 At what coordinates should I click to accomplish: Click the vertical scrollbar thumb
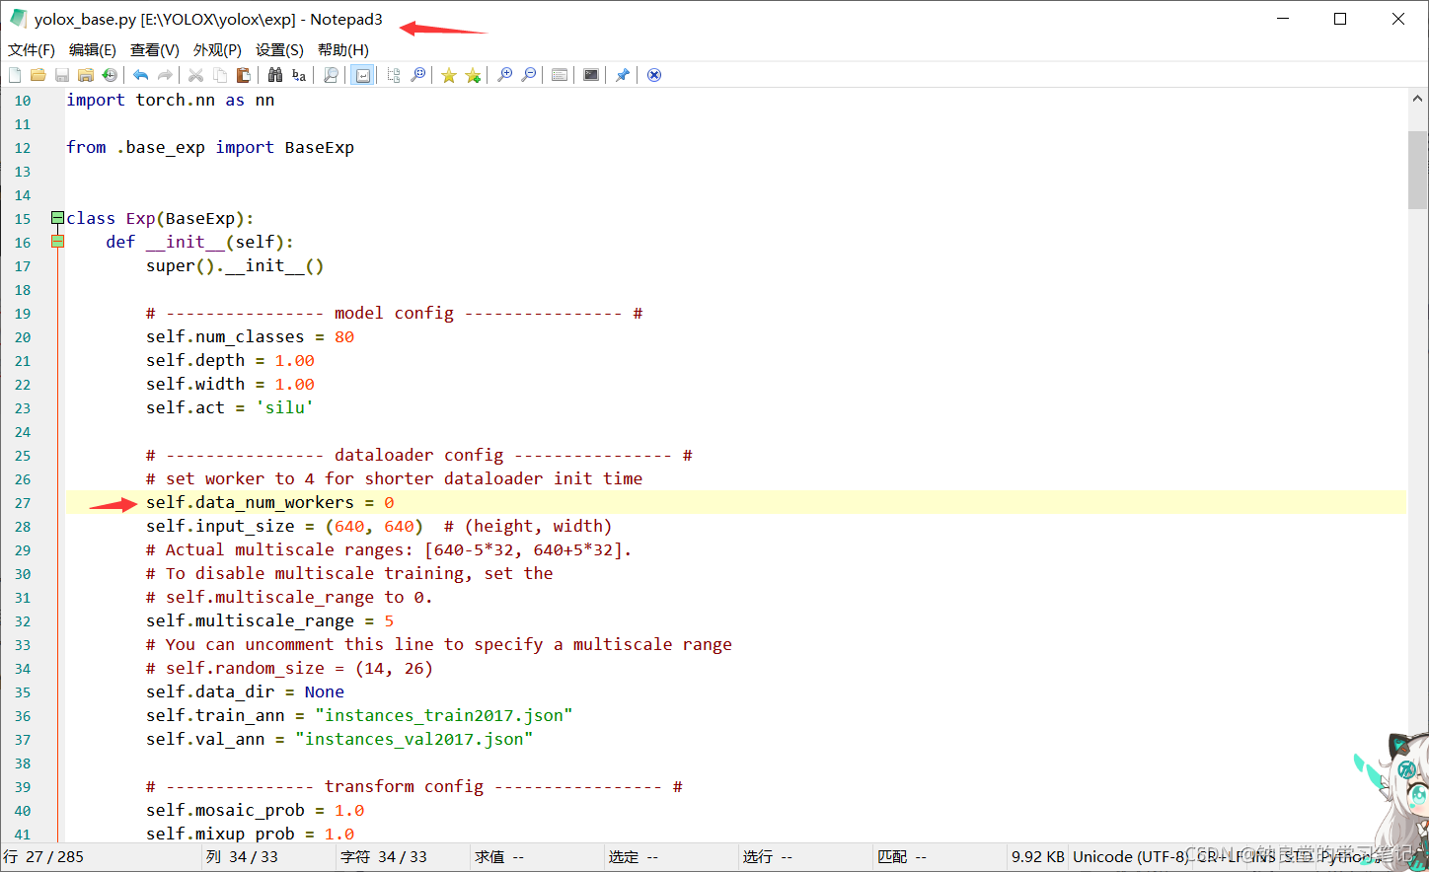[1417, 169]
